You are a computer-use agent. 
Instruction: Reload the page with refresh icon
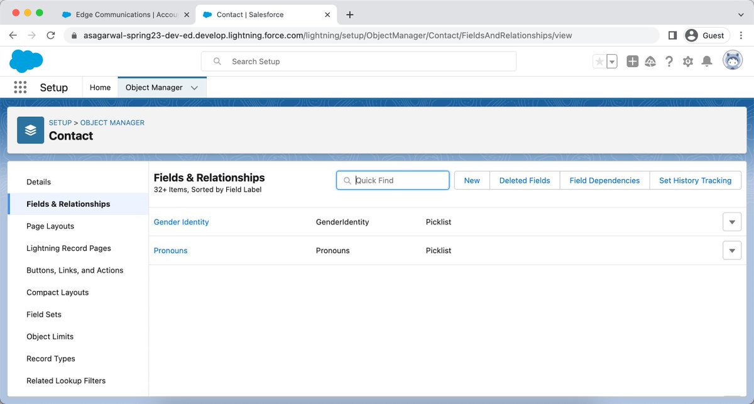click(51, 35)
